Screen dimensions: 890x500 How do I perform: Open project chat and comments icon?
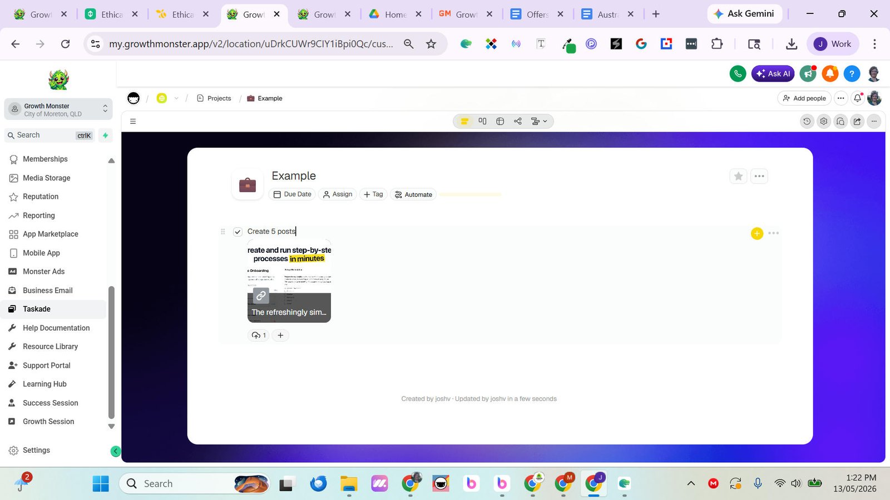coord(840,121)
